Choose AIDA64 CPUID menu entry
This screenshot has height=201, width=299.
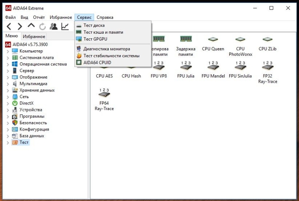pyautogui.click(x=113, y=63)
